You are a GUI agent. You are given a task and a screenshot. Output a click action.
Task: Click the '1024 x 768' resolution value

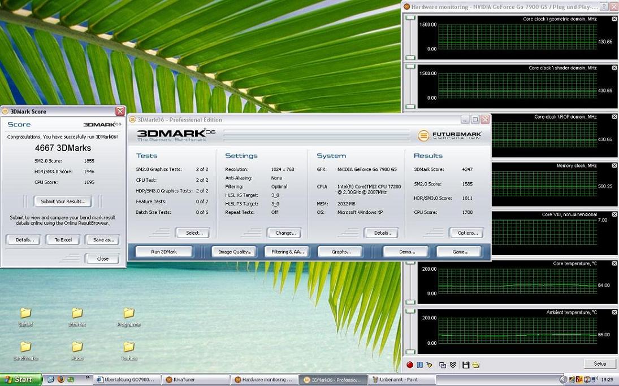282,169
